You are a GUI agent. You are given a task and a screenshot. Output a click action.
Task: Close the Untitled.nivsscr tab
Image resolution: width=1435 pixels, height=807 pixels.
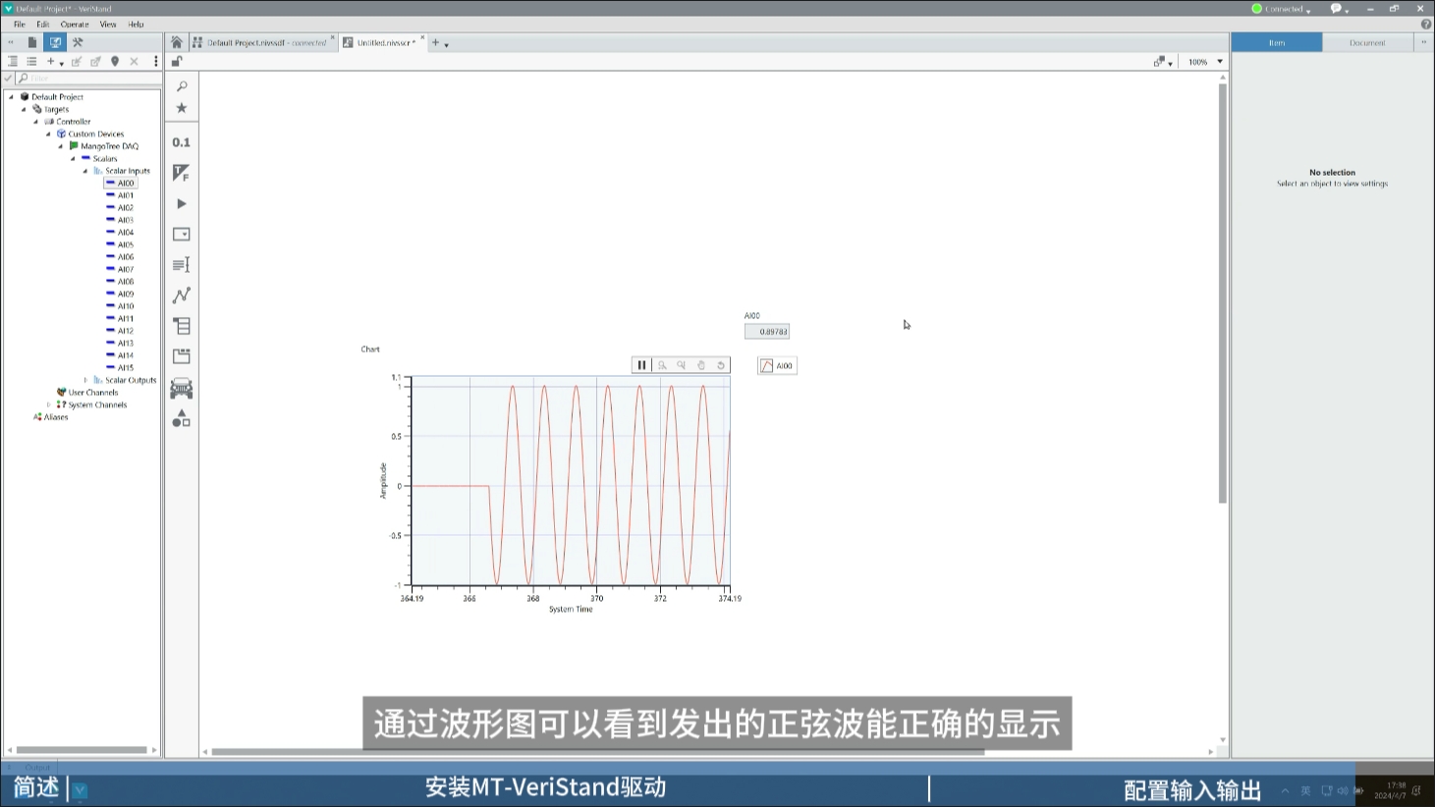tap(422, 38)
